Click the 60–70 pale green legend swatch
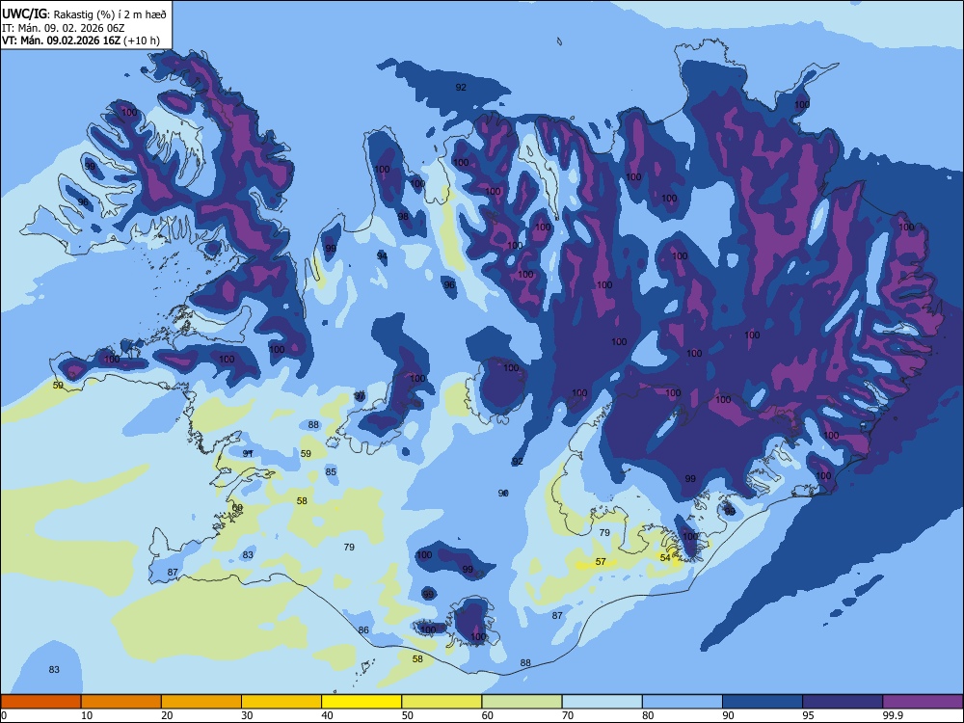 [x=522, y=702]
